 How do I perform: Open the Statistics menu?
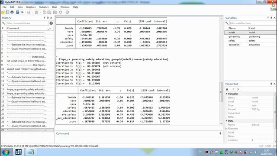point(44,7)
